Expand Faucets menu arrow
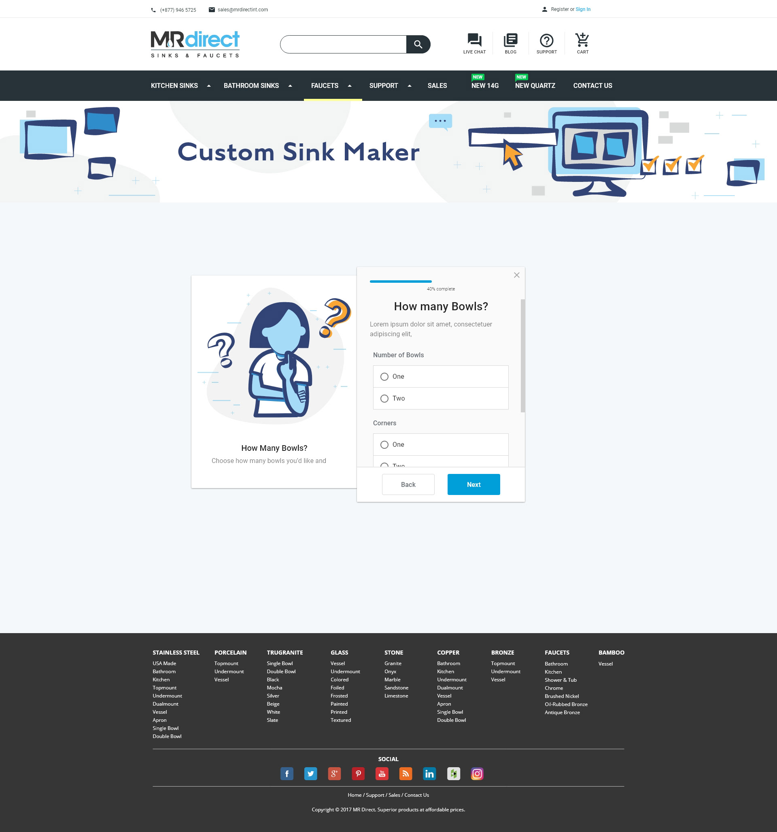777x832 pixels. point(350,86)
